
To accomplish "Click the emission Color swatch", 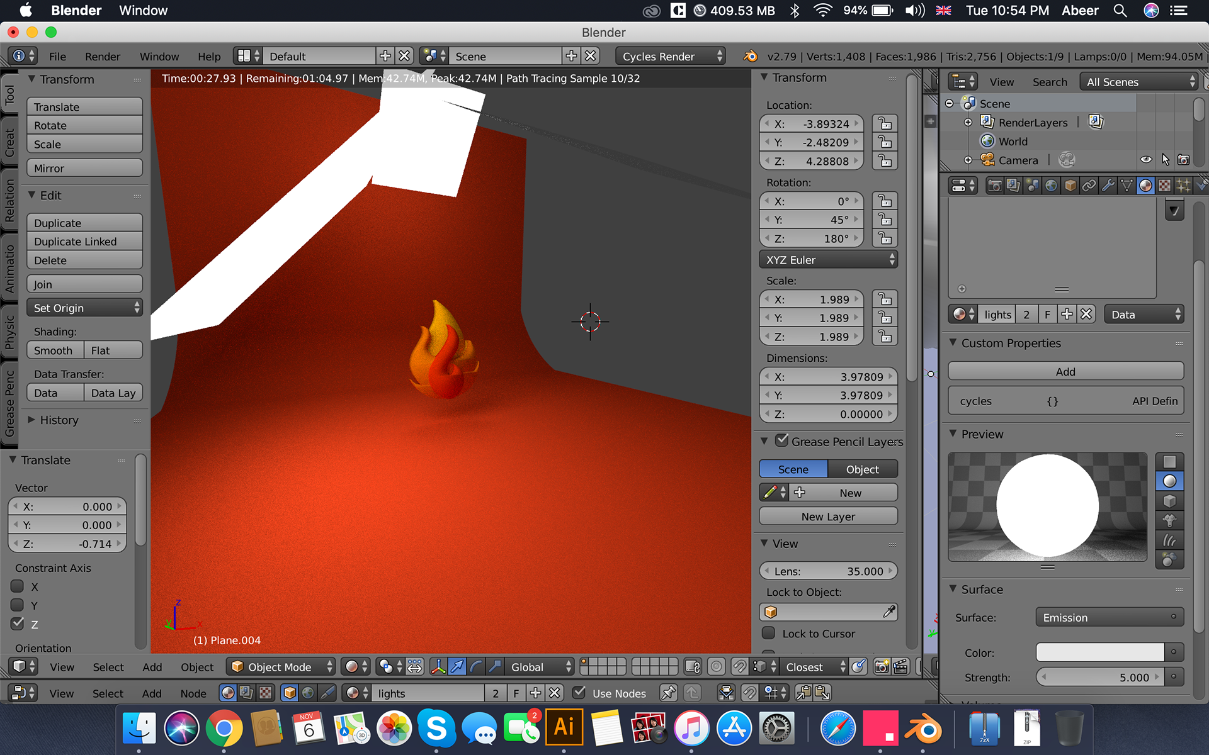I will coord(1099,652).
